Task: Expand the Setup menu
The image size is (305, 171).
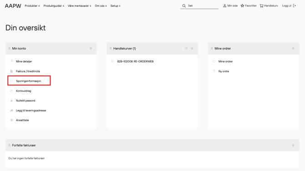Action: 115,6
